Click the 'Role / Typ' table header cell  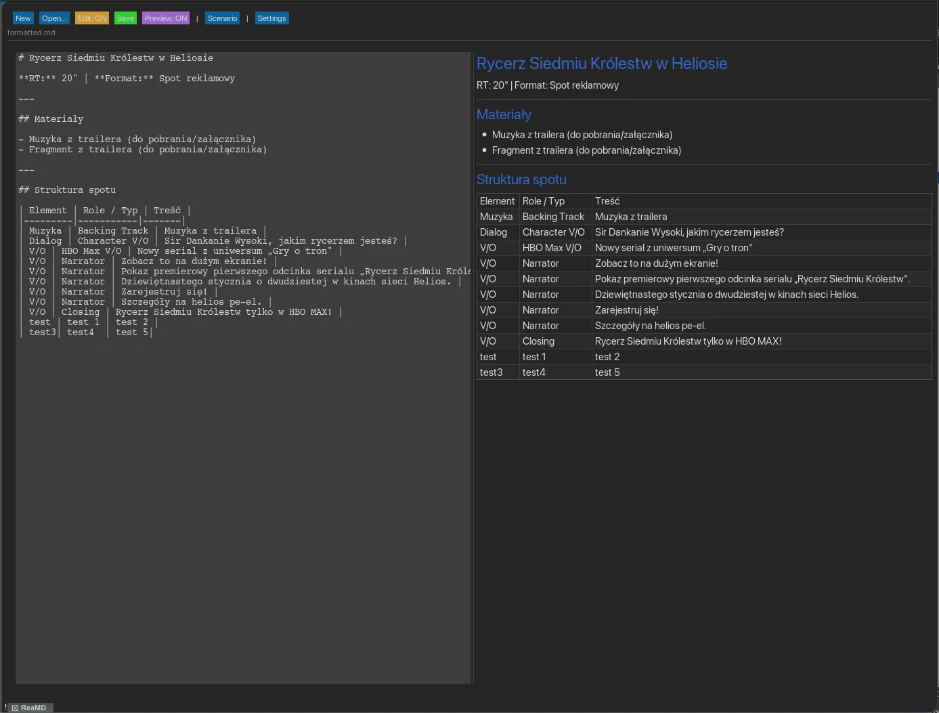click(x=556, y=201)
